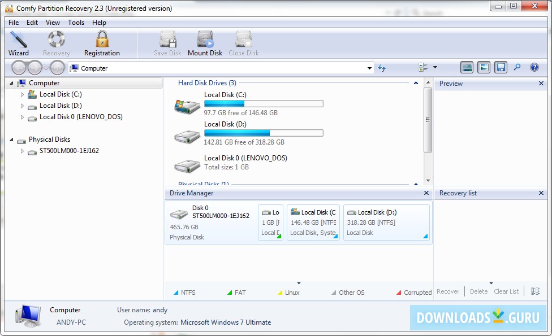Click 'User name: andy' in the status bar
The width and height of the screenshot is (552, 336).
pyautogui.click(x=142, y=310)
